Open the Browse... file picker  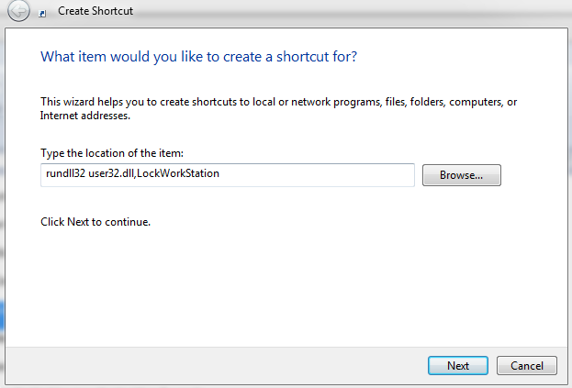coord(462,175)
